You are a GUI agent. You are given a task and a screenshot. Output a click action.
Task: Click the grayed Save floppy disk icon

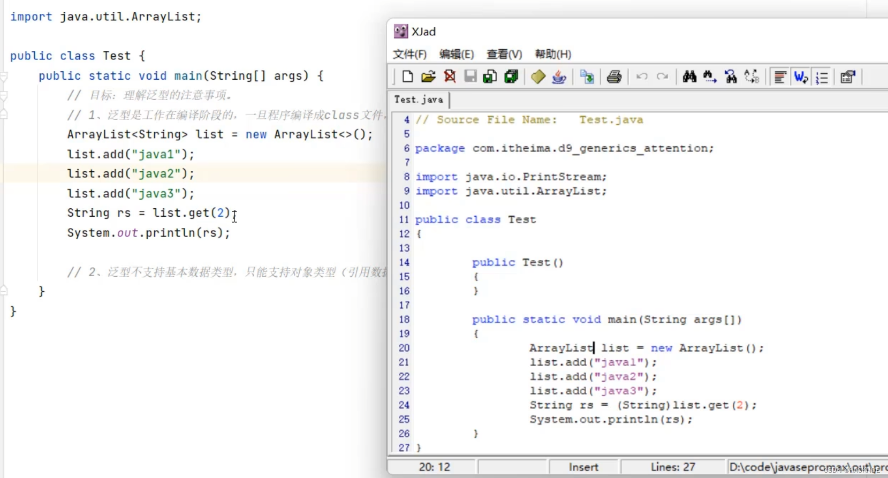point(470,77)
